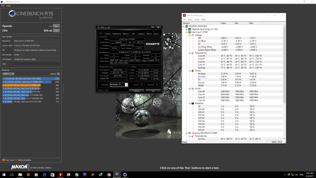
Task: Show hidden system tray icons
Action: coord(285,175)
